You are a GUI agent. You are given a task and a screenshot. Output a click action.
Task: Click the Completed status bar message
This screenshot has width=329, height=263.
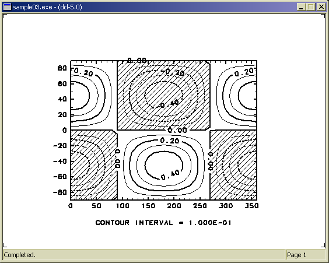[19, 255]
